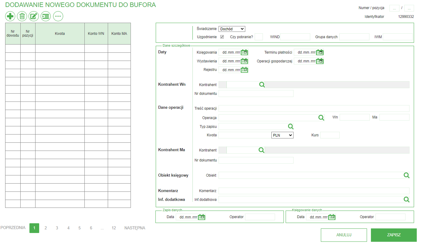Go to page 6 in pagination
This screenshot has height=246, width=428.
point(91,228)
